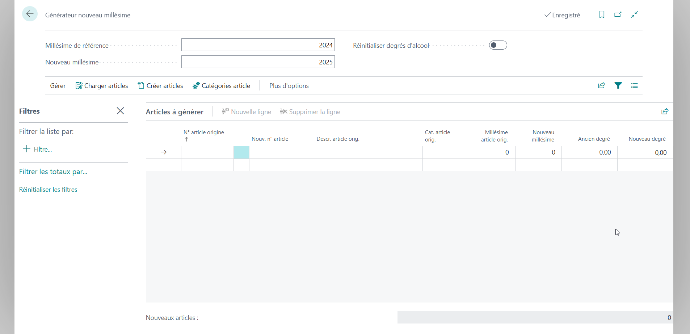This screenshot has width=690, height=334.
Task: Click first row N° article origine cell
Action: [x=207, y=152]
